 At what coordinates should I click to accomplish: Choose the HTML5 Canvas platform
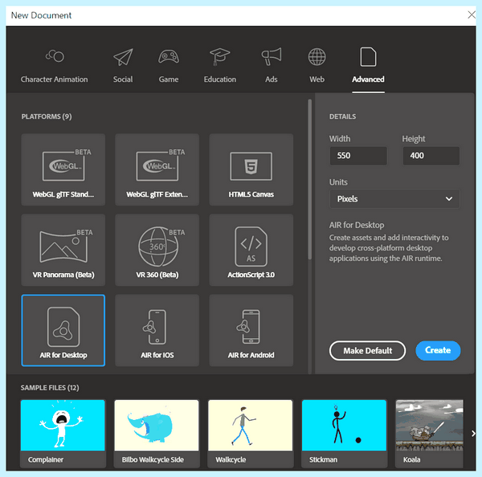tap(251, 169)
